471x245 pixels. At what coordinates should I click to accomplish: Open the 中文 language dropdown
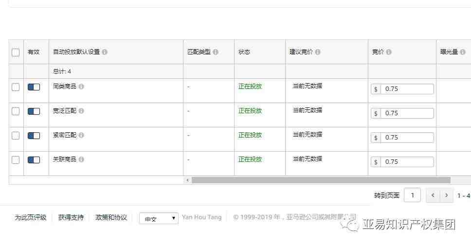point(159,218)
